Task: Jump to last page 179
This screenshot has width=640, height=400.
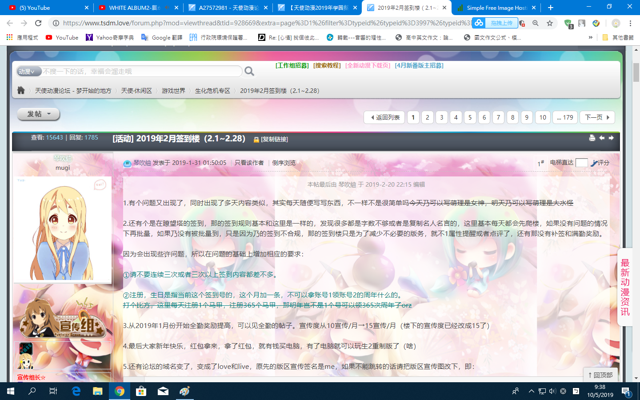Action: coord(565,117)
